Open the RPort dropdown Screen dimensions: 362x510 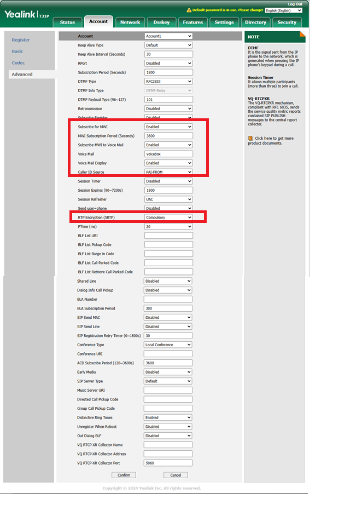(x=168, y=64)
